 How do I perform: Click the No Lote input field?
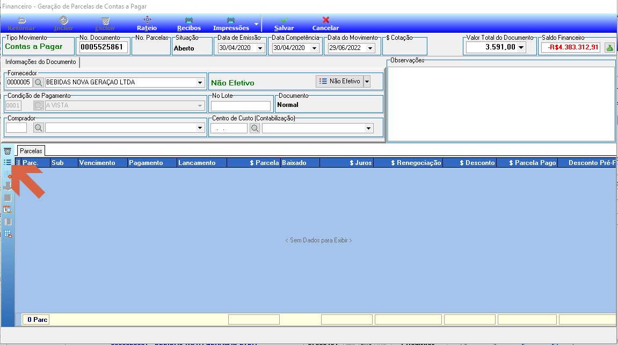pos(241,106)
